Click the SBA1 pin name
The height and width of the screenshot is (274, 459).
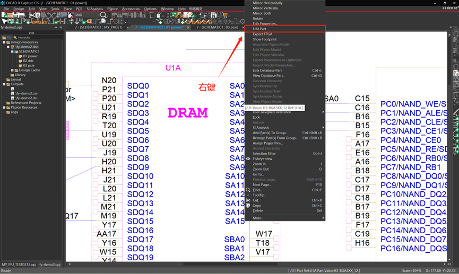click(x=235, y=248)
